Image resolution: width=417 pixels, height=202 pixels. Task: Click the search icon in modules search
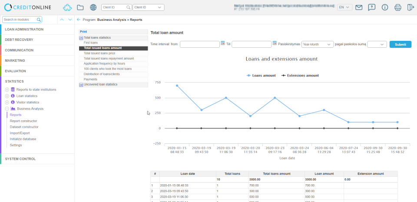(39, 20)
